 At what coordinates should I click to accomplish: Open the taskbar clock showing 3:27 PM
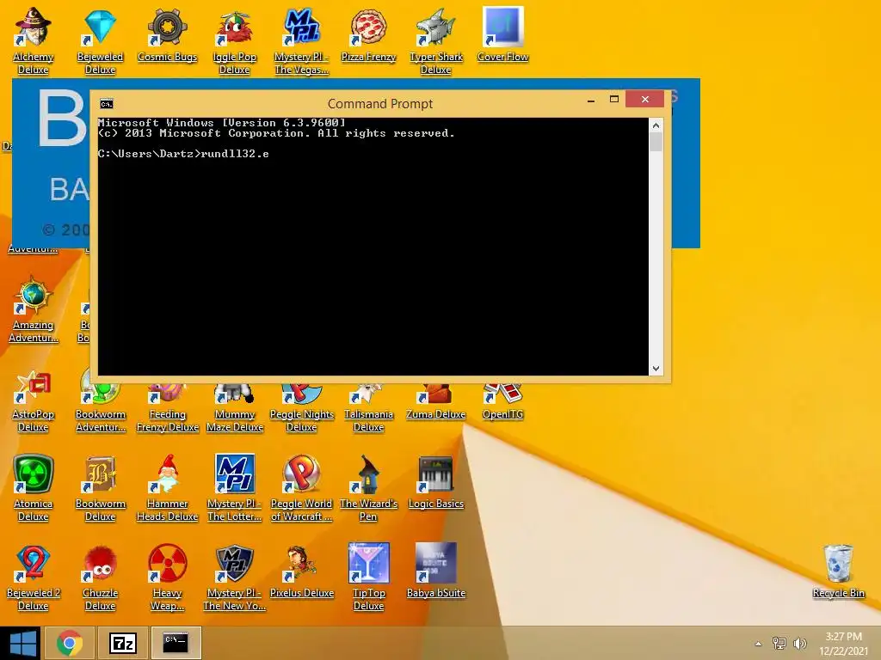point(843,644)
